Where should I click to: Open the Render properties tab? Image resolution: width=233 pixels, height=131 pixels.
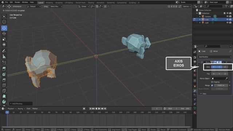[195, 57]
